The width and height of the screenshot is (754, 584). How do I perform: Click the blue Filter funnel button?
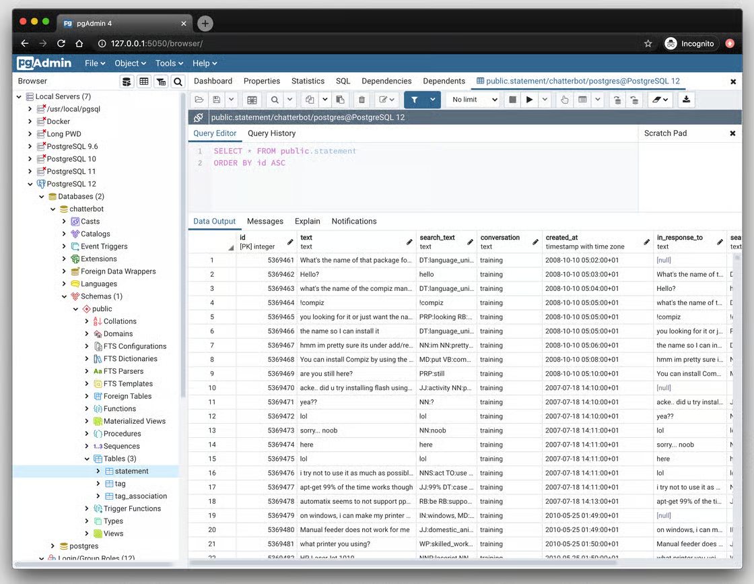(x=414, y=100)
